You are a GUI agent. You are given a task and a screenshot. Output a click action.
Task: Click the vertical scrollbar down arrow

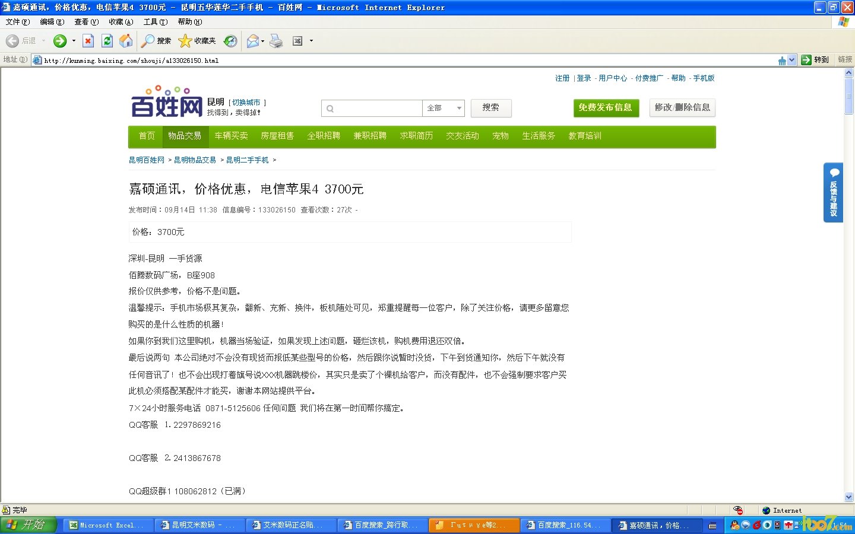click(x=848, y=497)
